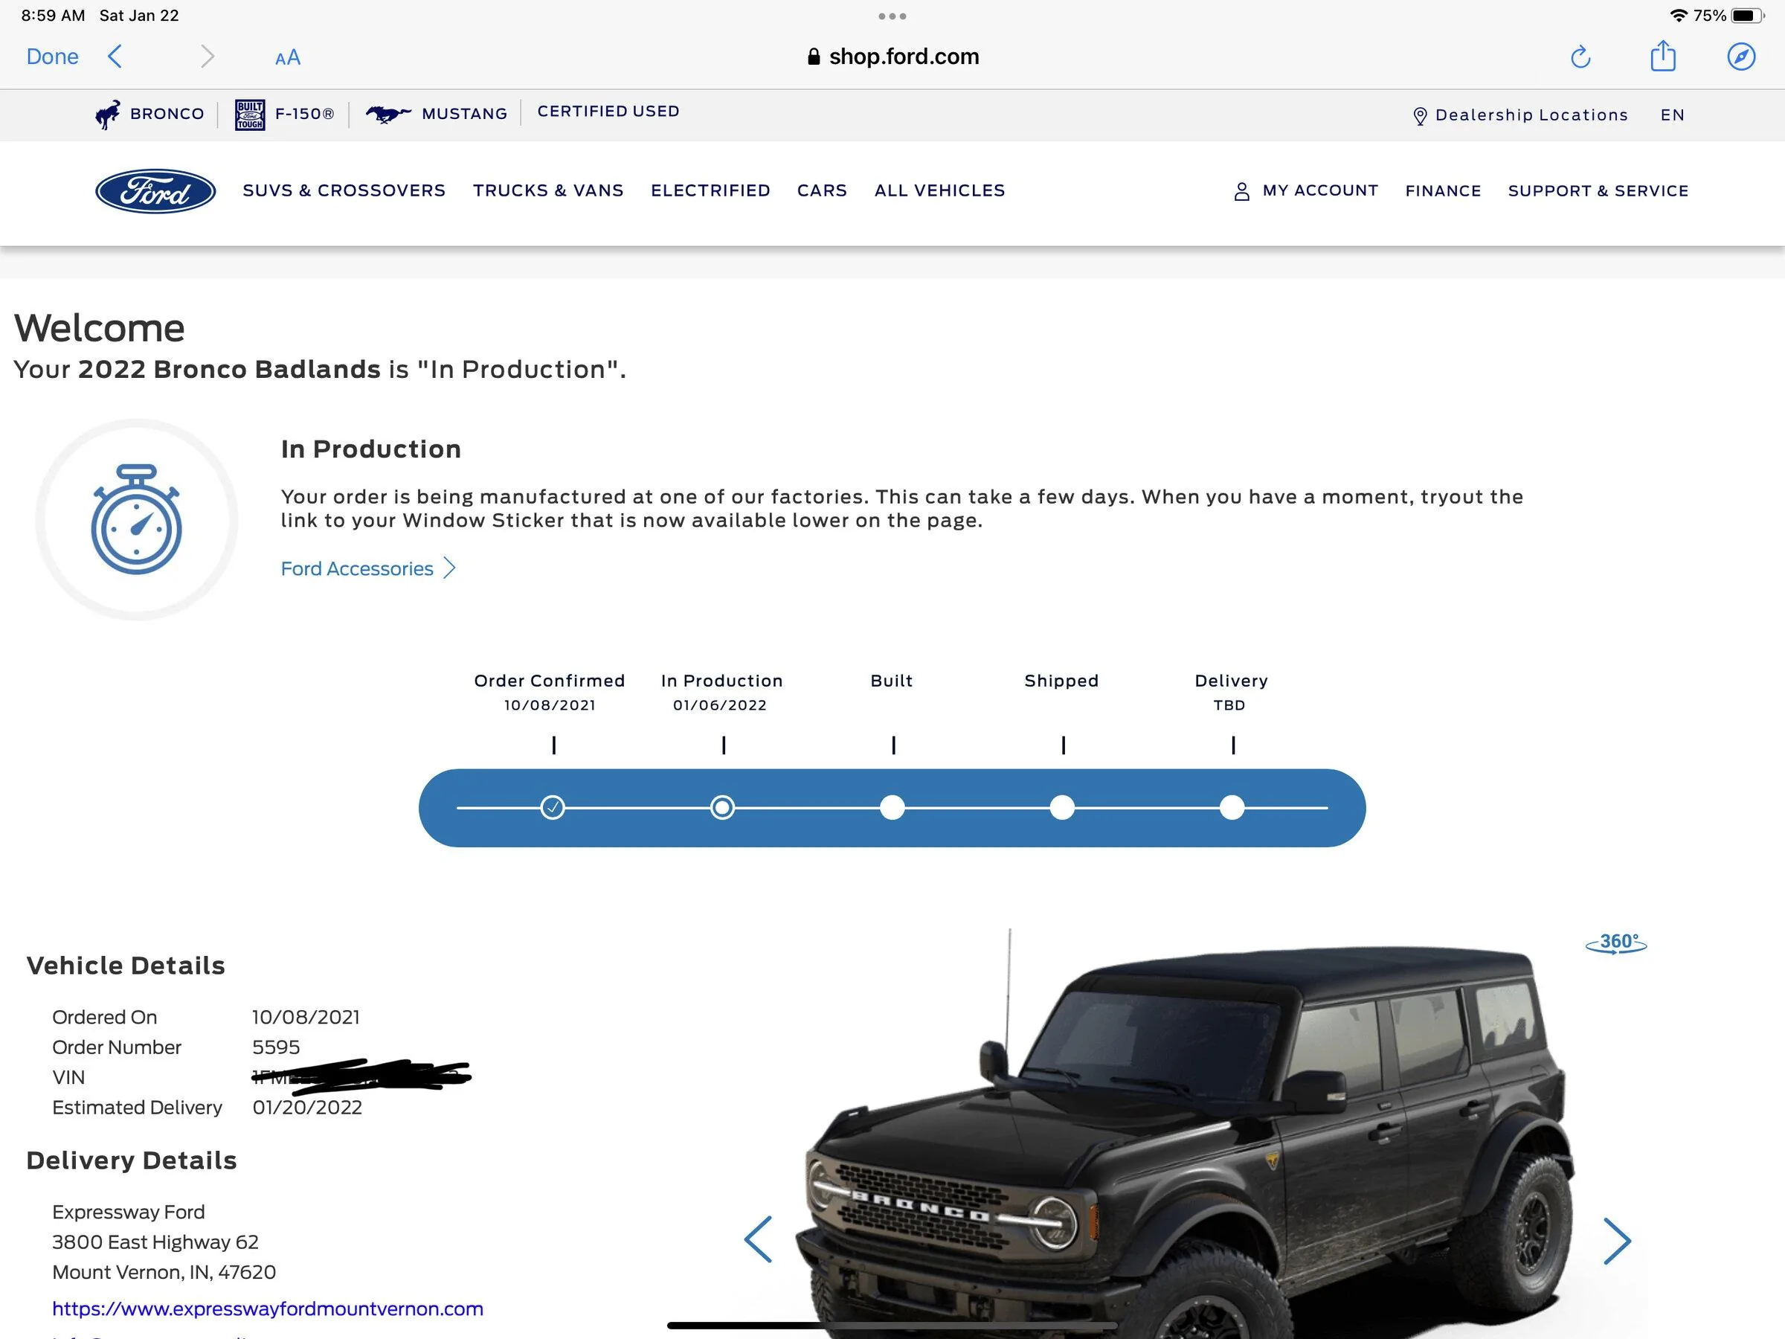Click the Shipped step marker
Screen dimensions: 1785x1339
(x=1062, y=808)
